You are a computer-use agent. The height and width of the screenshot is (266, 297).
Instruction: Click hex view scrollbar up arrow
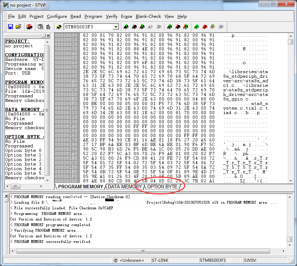click(x=291, y=36)
